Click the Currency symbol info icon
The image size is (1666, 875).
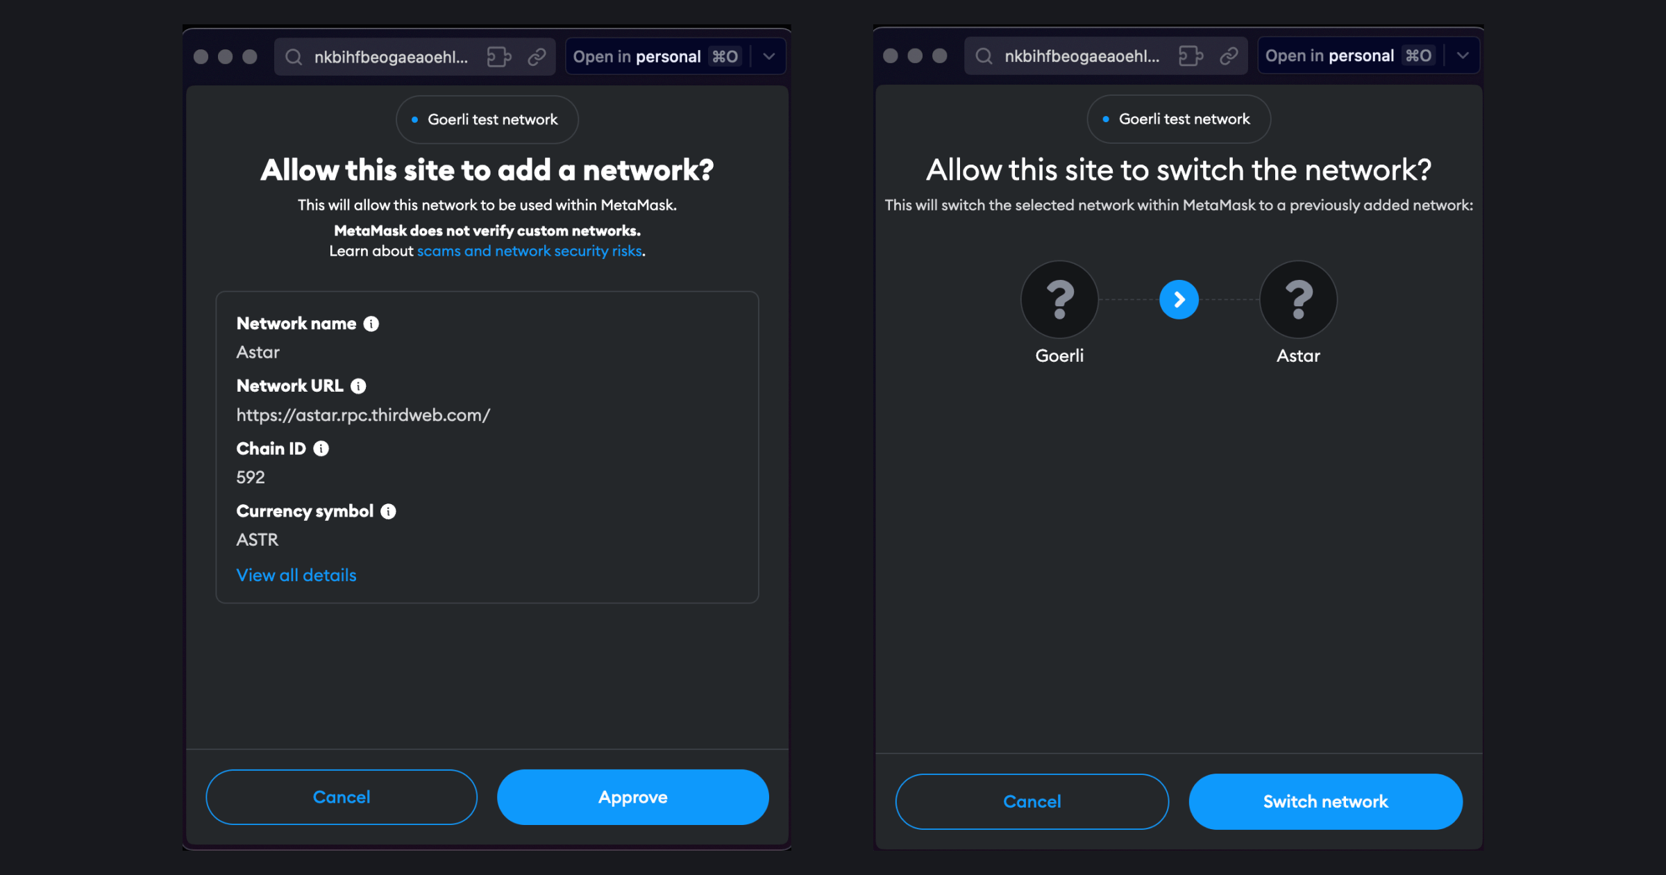click(x=388, y=511)
